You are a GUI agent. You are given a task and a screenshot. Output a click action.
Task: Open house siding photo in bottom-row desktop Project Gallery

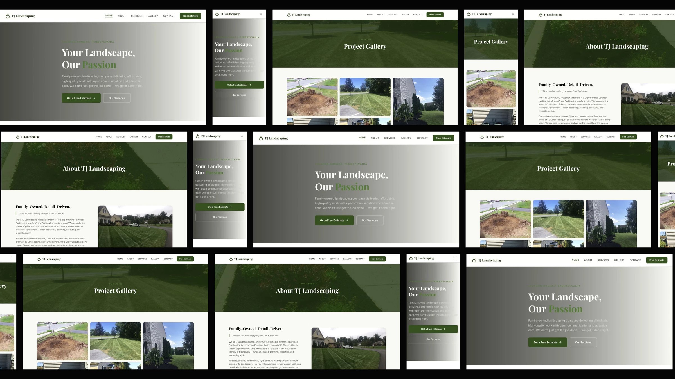click(x=168, y=346)
